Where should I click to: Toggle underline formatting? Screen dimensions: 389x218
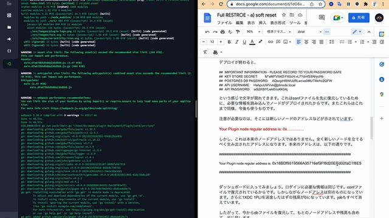coord(244,42)
